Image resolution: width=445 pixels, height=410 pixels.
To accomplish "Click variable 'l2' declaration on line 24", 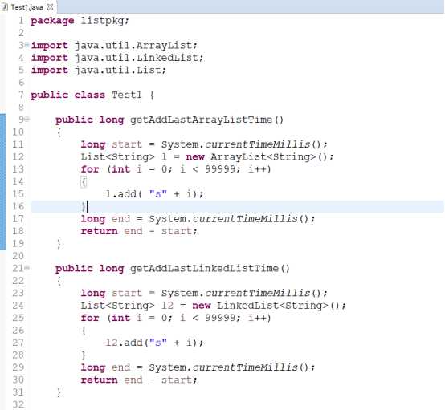I will click(x=167, y=306).
